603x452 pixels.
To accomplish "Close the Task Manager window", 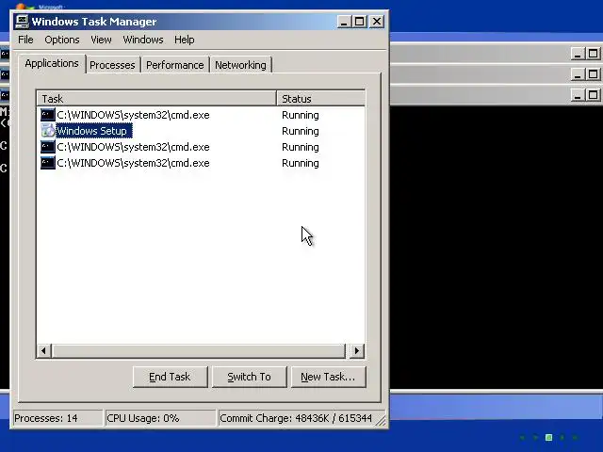I will tap(377, 22).
